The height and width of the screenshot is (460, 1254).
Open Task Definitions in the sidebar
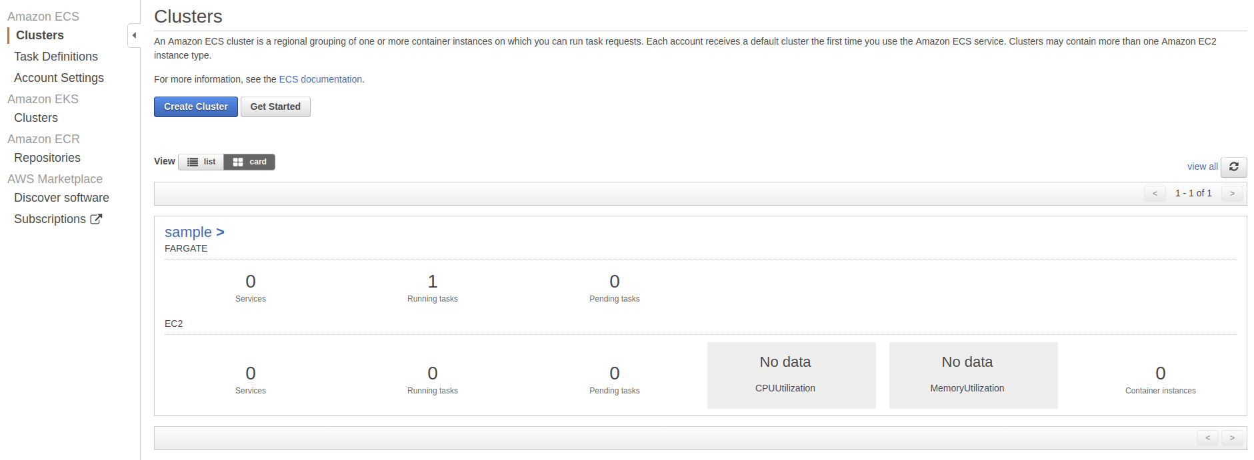click(56, 57)
